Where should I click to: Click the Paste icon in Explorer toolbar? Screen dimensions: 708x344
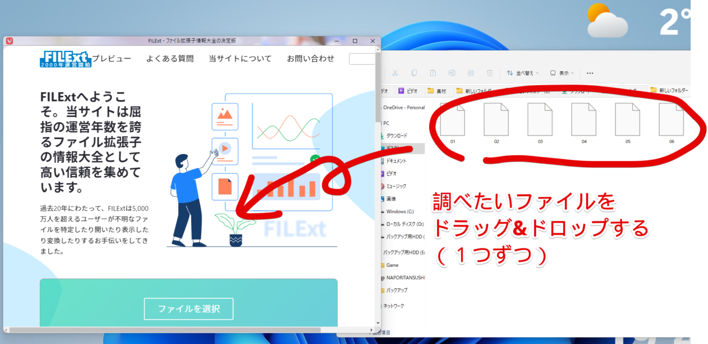click(433, 73)
